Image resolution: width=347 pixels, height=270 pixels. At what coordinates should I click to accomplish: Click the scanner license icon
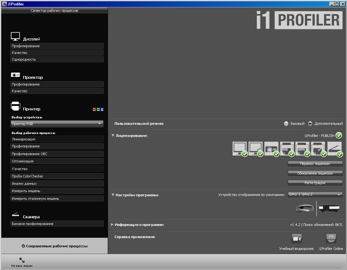335,149
